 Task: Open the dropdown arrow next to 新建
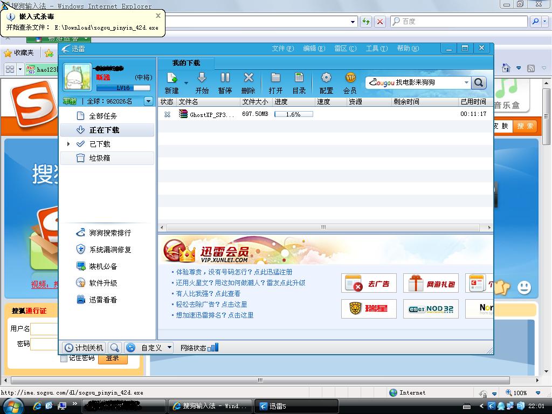click(x=186, y=83)
